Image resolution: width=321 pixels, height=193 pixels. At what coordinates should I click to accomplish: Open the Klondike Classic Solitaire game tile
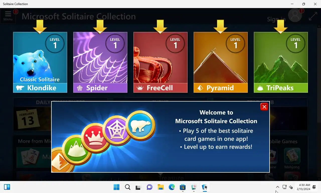click(40, 62)
